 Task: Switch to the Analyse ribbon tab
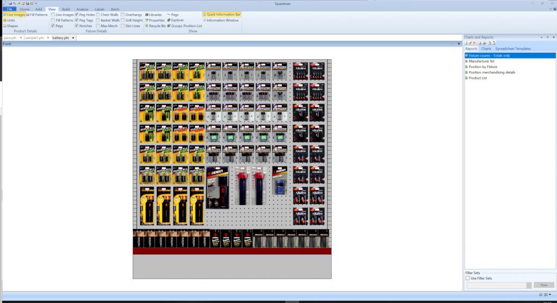pos(82,9)
